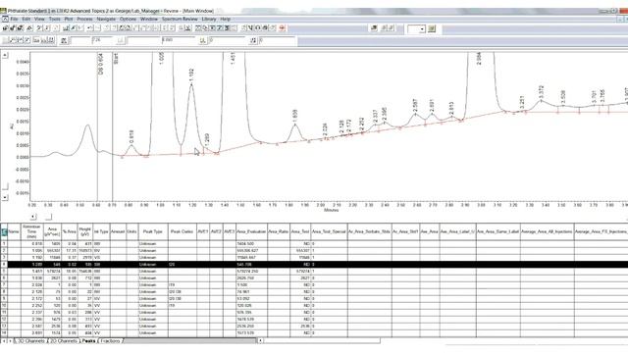Click the left arrow below the chart X-axis
This screenshot has height=353, width=628.
point(33,217)
